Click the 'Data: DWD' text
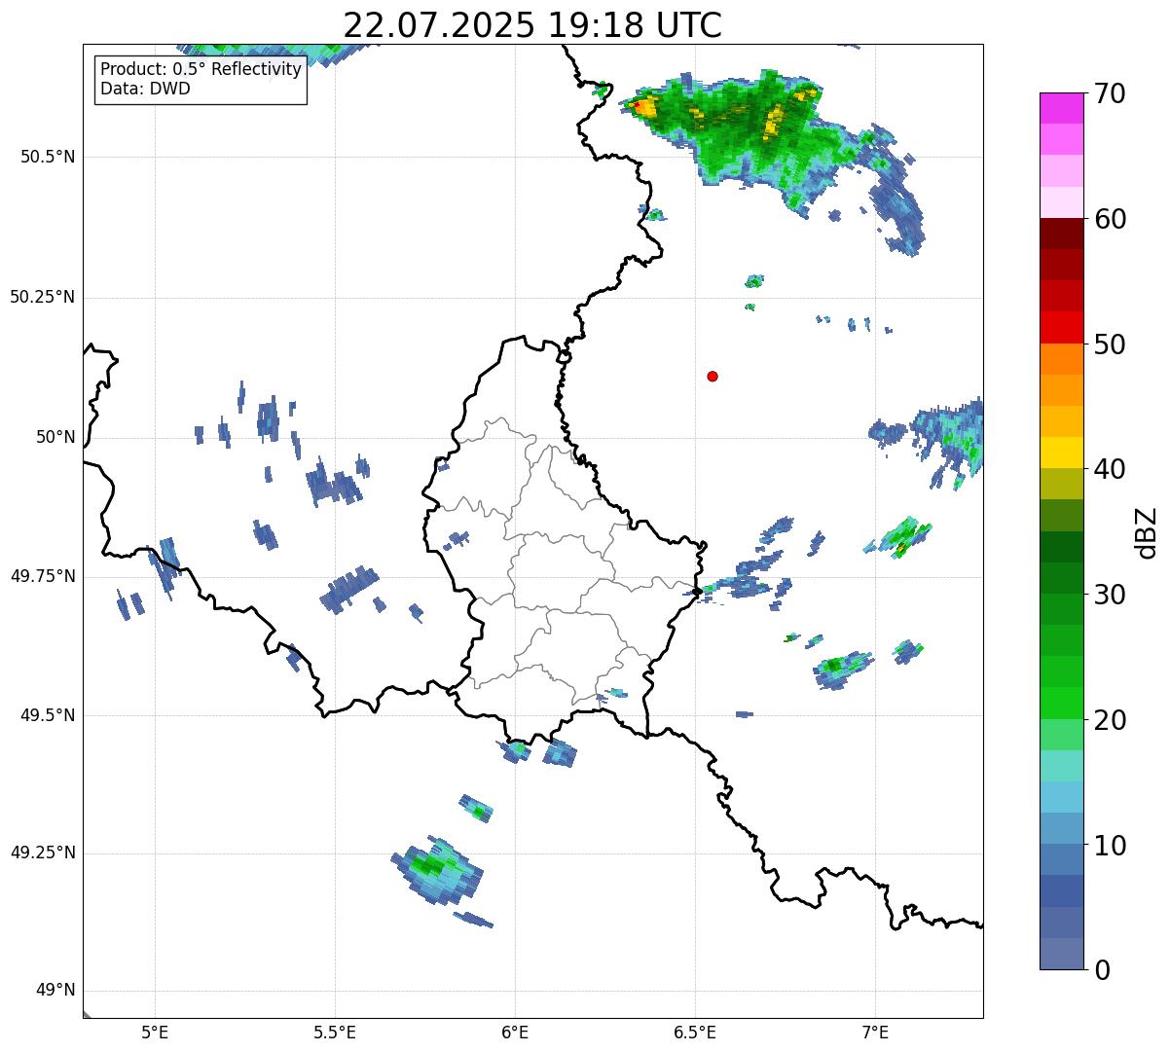This screenshot has height=1052, width=1170. click(145, 89)
